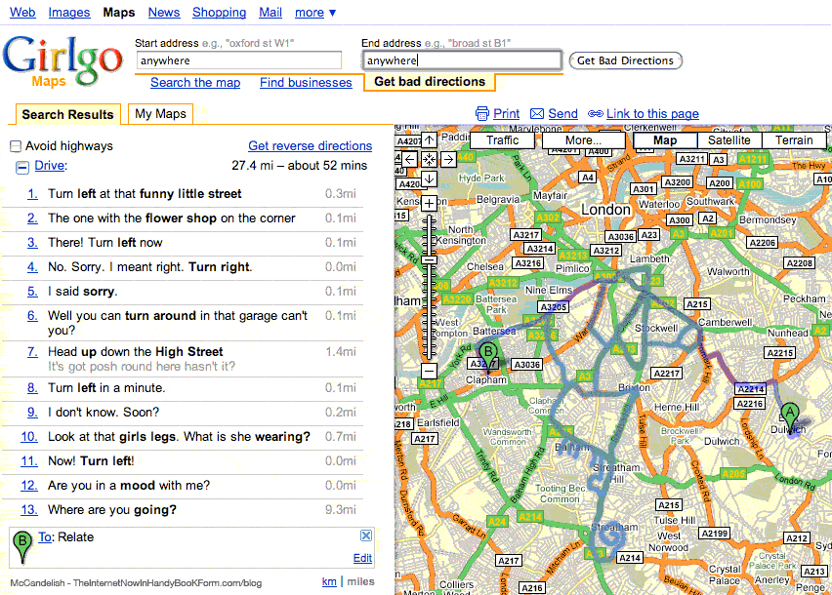Collapse the Drive directions list
The width and height of the screenshot is (832, 595).
point(21,167)
